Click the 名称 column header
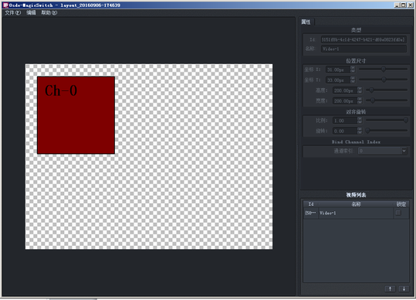The width and height of the screenshot is (416, 300). 356,204
